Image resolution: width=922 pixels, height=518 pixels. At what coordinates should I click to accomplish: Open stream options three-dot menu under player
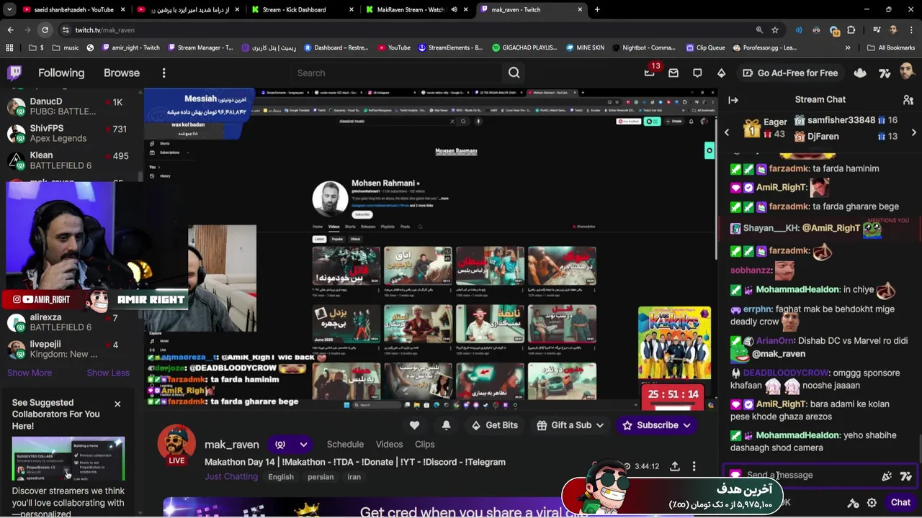[694, 466]
